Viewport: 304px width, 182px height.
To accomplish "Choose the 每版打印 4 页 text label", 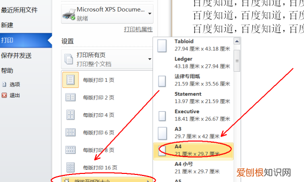I will (98, 115).
